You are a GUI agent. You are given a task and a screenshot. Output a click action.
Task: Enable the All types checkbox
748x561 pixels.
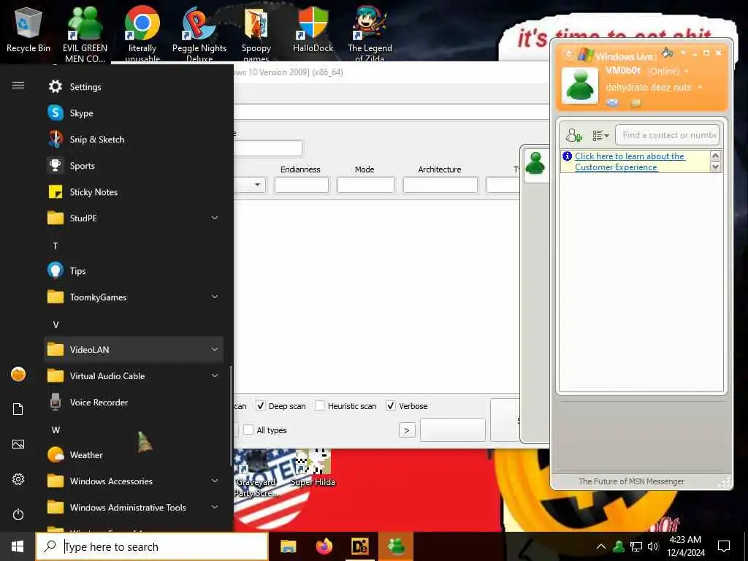pyautogui.click(x=248, y=430)
